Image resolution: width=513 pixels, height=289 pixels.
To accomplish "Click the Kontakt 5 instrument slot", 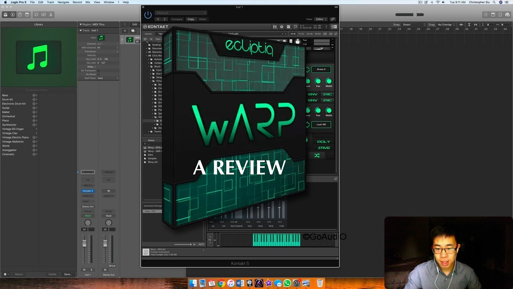I will click(88, 191).
